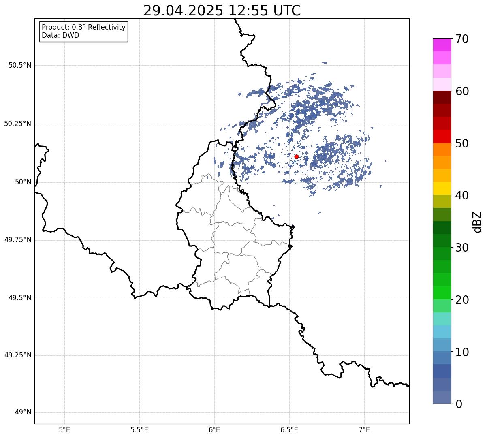Image resolution: width=487 pixels, height=438 pixels.
Task: Click the Product: 0.8° Reflectivity label
Action: click(84, 27)
